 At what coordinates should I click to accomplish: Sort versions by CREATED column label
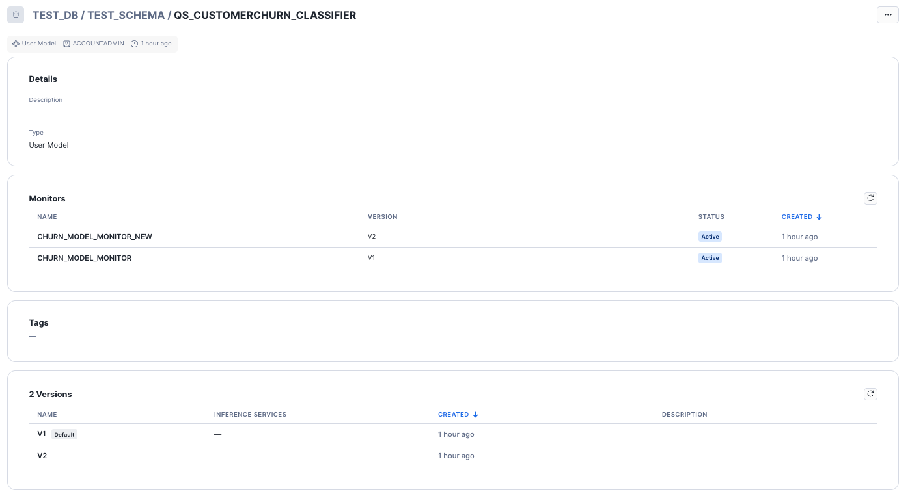pos(453,415)
